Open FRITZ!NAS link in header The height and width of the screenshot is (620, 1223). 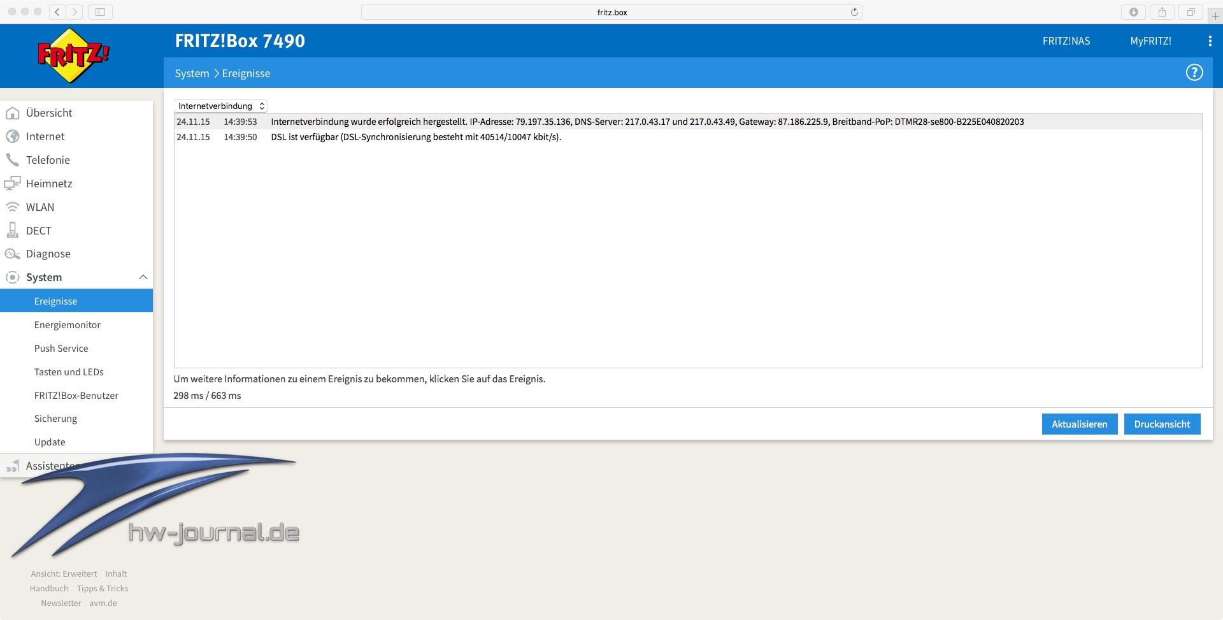(x=1066, y=41)
